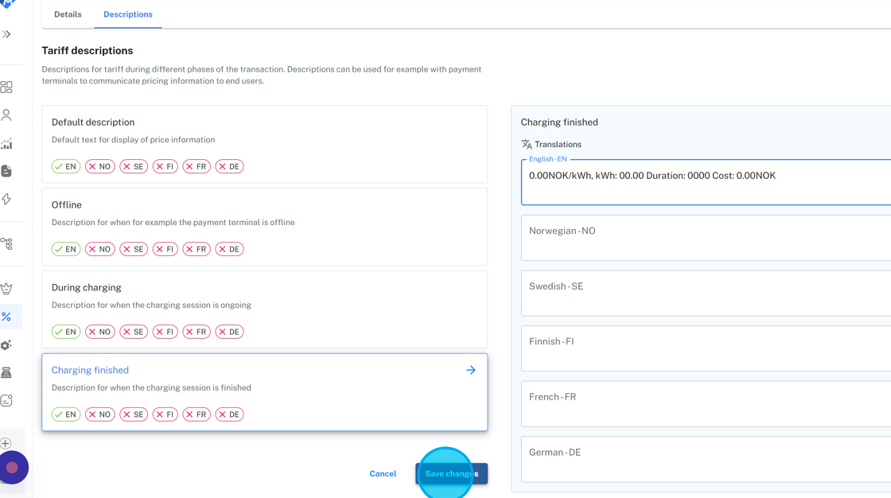Click the arrow on Charging finished card

(471, 370)
